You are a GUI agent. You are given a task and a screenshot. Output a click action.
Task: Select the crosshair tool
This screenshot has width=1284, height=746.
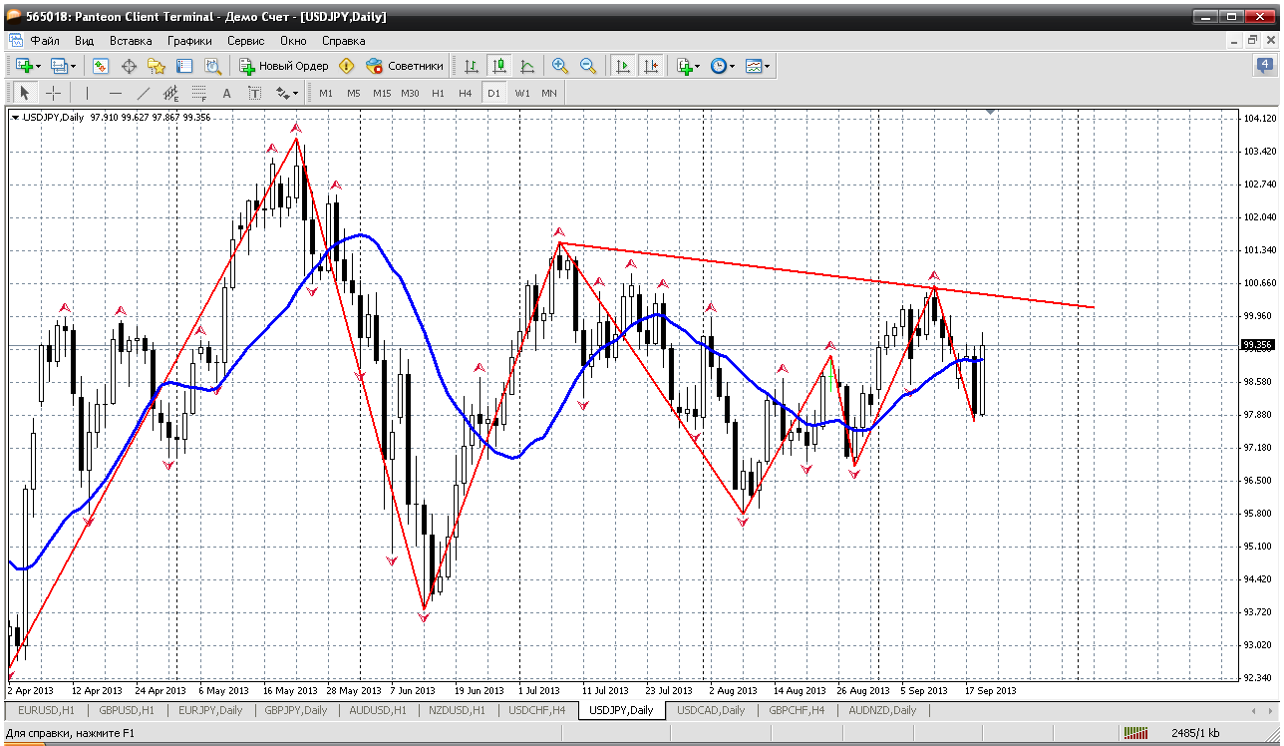[x=53, y=93]
